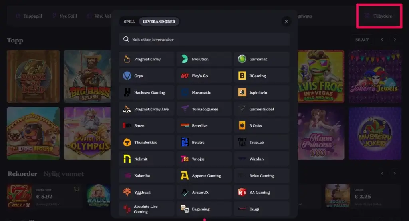Image resolution: width=409 pixels, height=221 pixels.
Task: Choose the Absolute Live Gaming icon
Action: pos(127,209)
